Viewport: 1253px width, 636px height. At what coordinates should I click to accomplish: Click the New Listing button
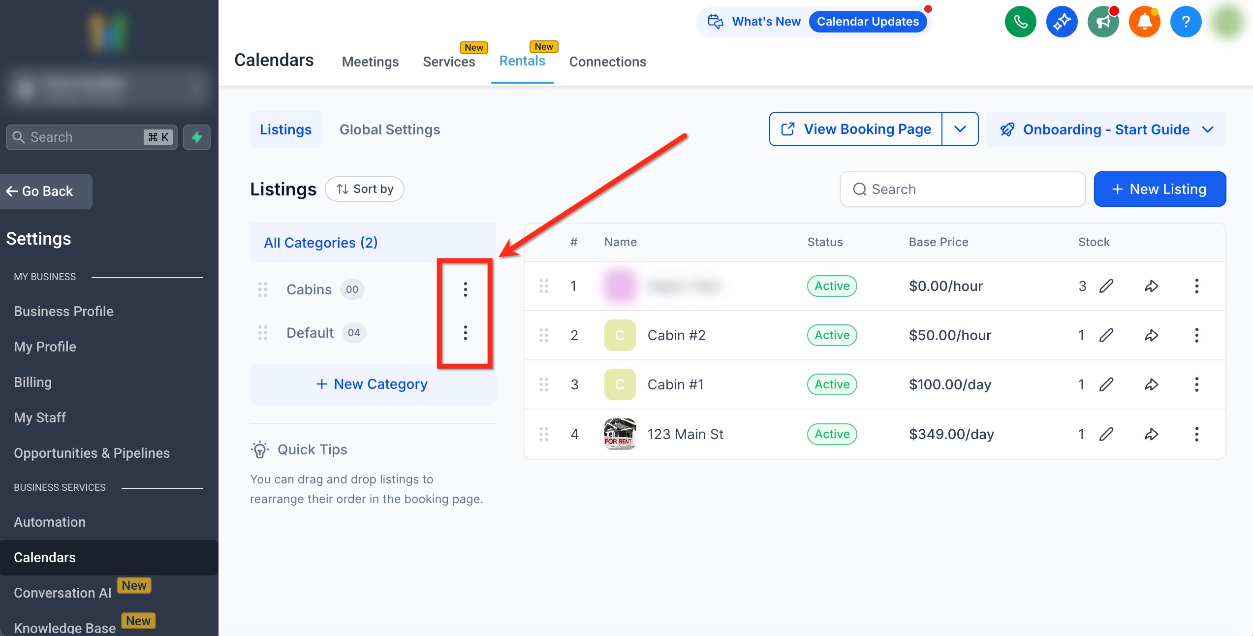pos(1159,189)
